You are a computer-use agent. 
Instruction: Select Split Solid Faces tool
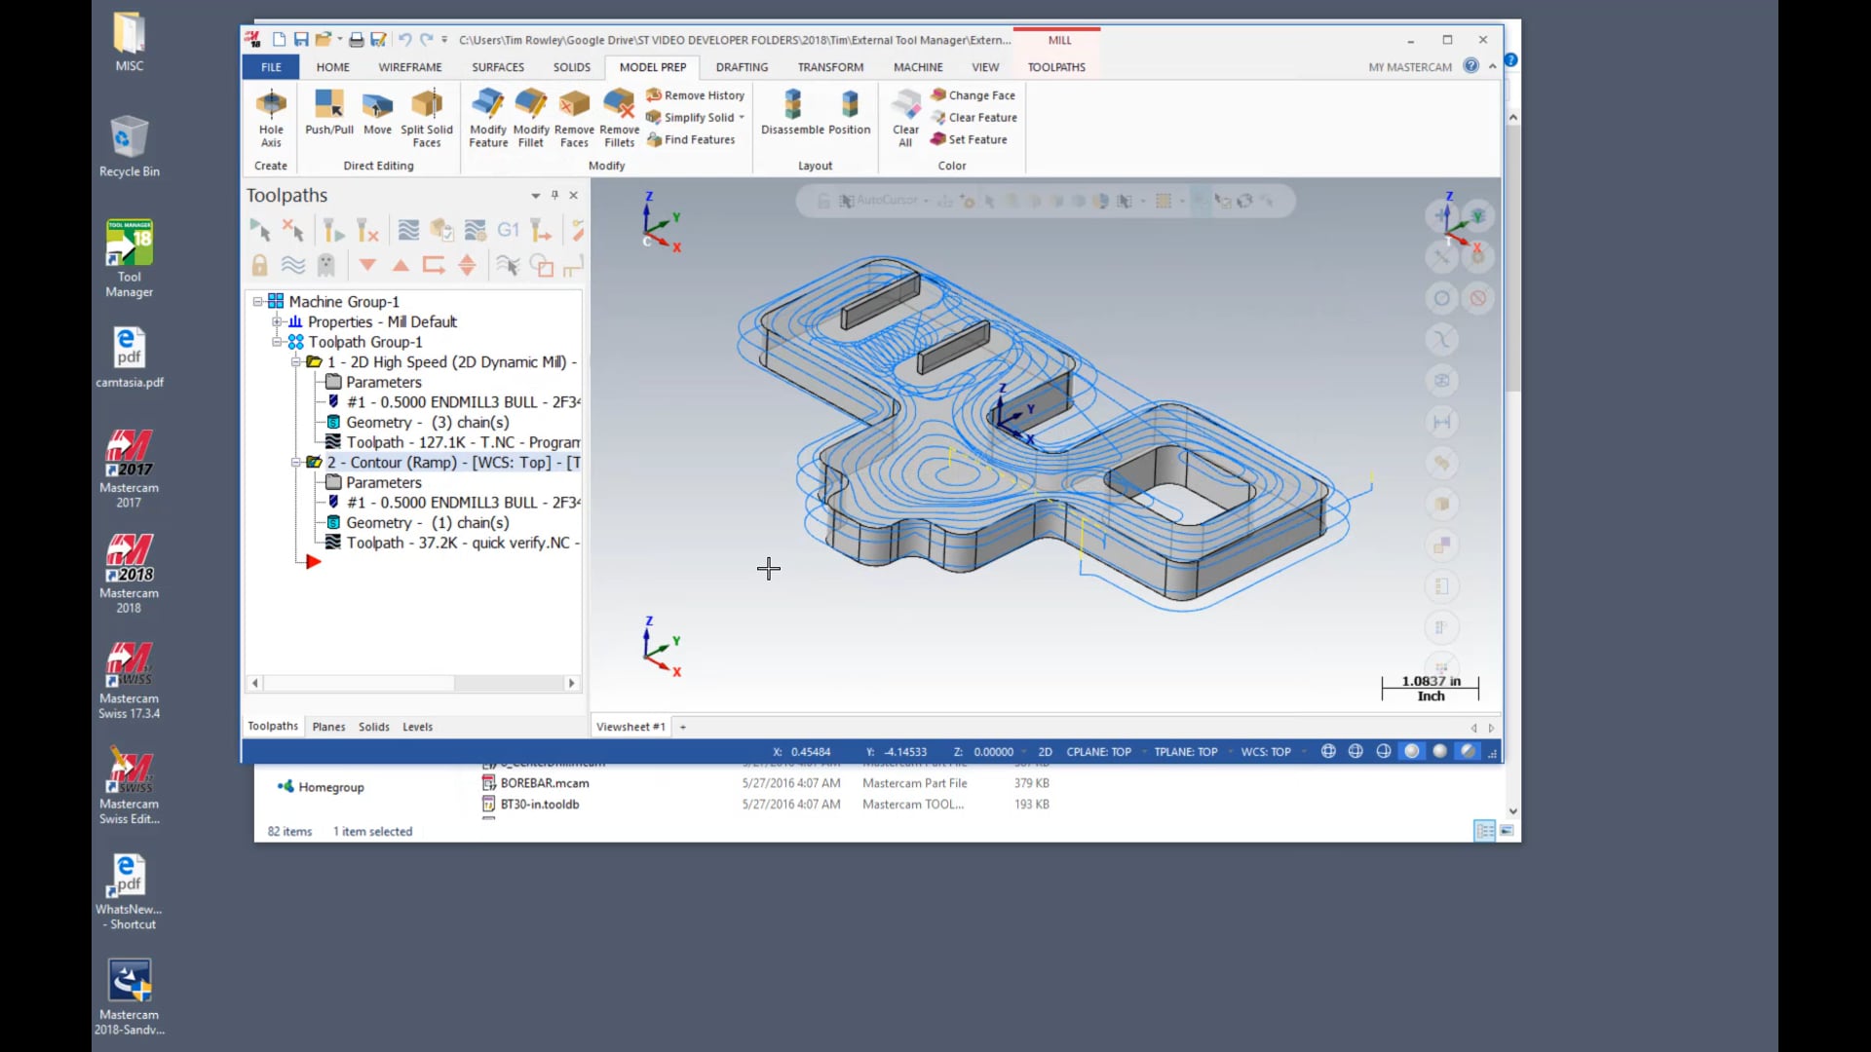(x=427, y=118)
